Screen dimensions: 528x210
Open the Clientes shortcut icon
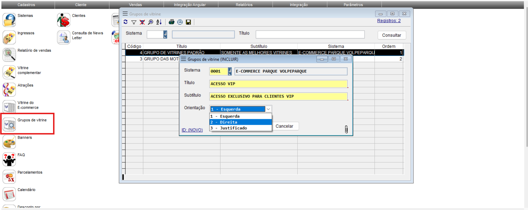[x=64, y=20]
